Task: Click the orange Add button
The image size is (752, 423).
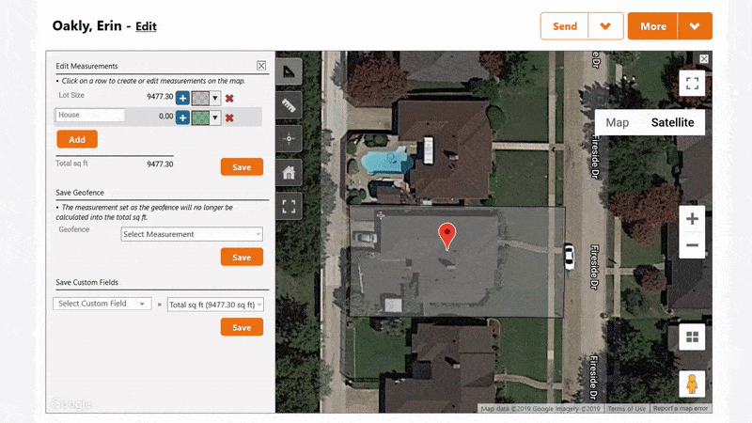Action: [x=77, y=139]
